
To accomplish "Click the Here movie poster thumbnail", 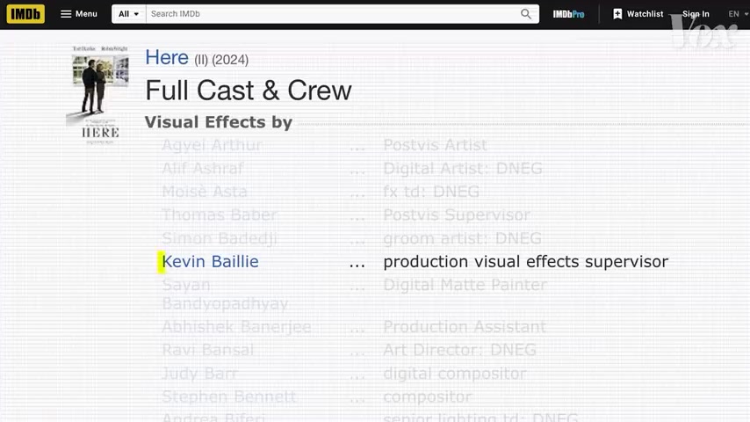I will pyautogui.click(x=99, y=94).
